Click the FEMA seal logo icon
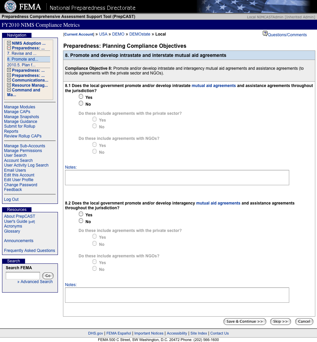This screenshot has height=342, width=317. click(x=10, y=6)
